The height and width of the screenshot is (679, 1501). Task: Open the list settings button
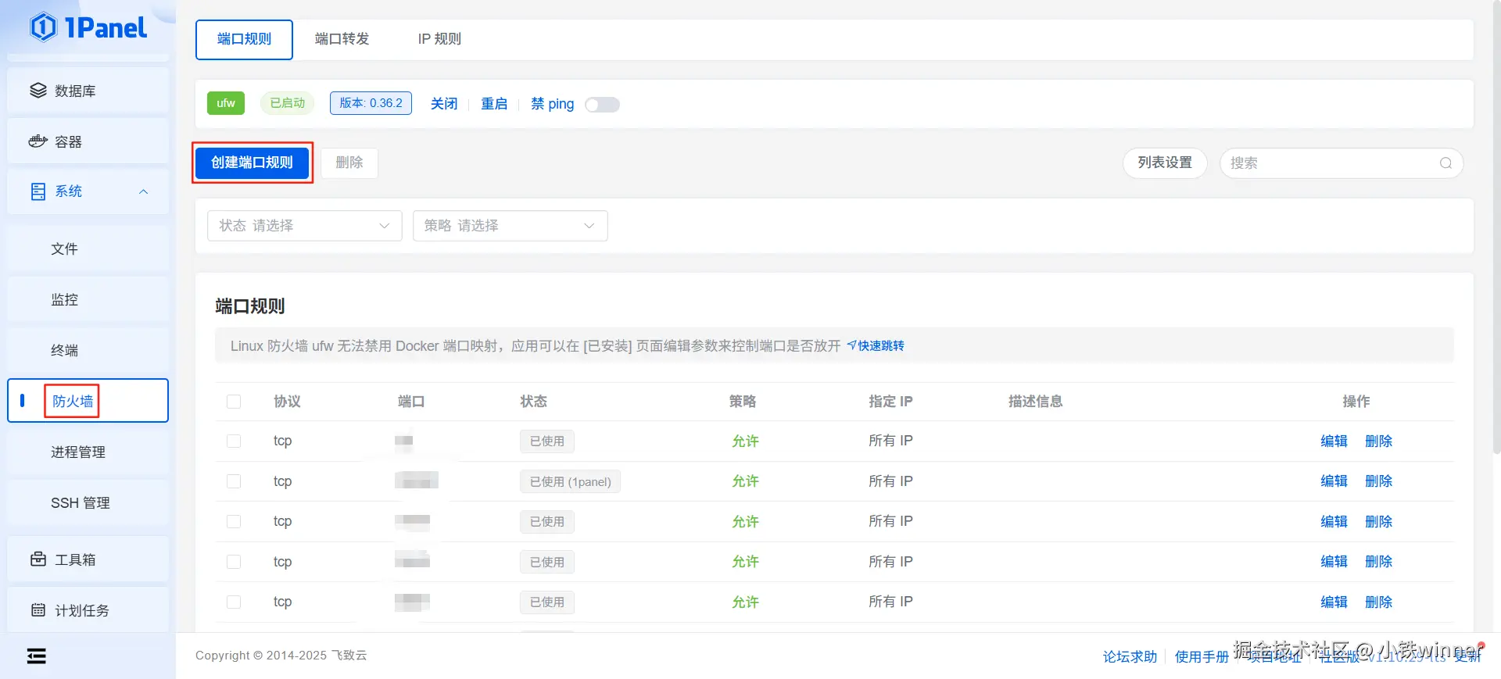[1165, 163]
